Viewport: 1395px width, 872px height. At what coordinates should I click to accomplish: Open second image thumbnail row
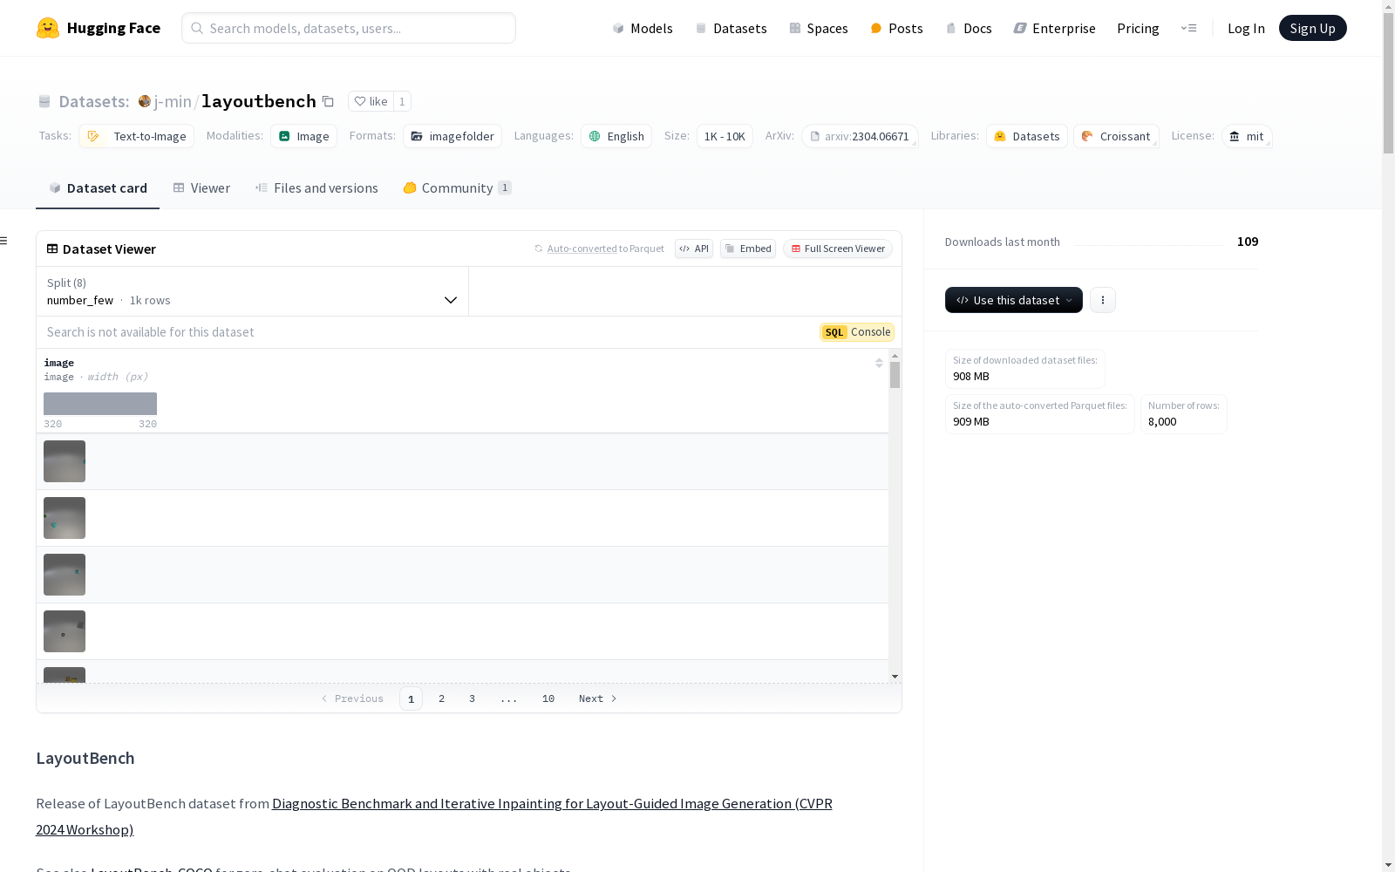coord(65,518)
